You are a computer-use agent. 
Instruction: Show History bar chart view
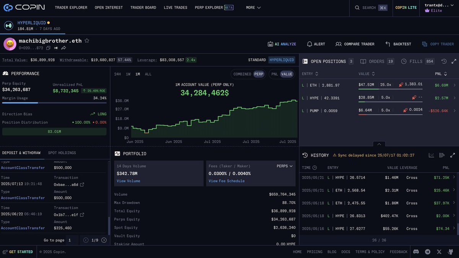tap(442, 155)
